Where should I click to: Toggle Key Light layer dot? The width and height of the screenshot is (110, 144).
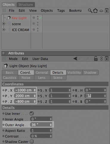[34, 18]
